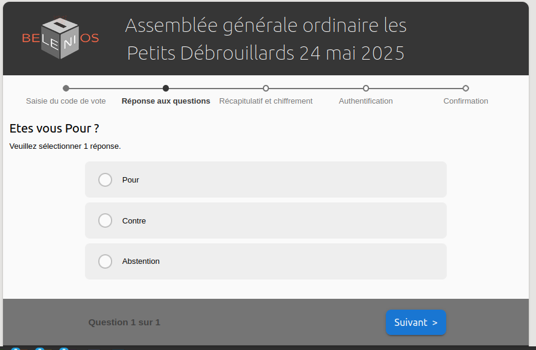Select the 'Pour' radio button
Viewport: 536px width, 350px height.
[x=105, y=180]
